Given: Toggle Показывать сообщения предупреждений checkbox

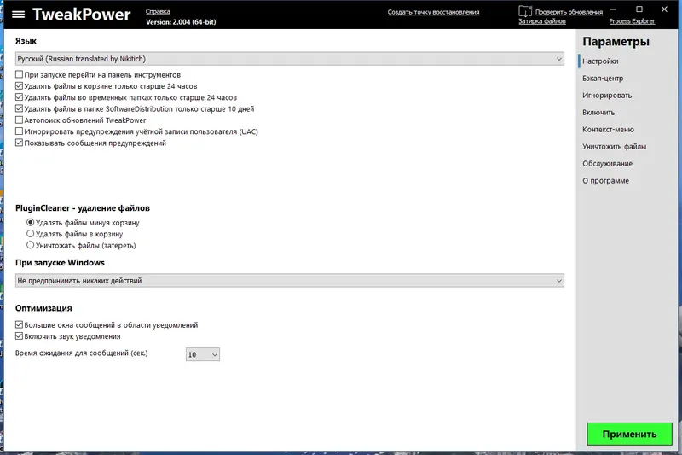Looking at the screenshot, I should (19, 143).
